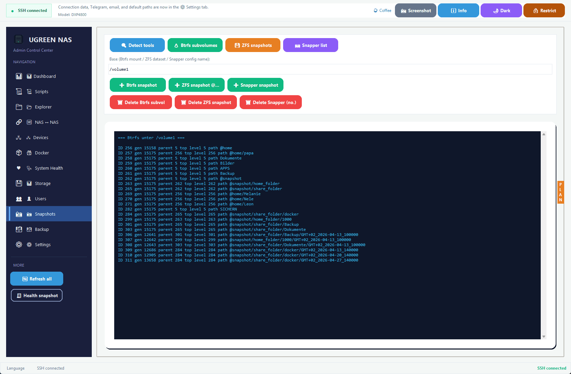Click the SSH connected badge in the header

coord(29,11)
